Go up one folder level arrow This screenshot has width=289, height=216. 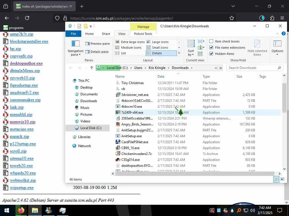[x=92, y=68]
